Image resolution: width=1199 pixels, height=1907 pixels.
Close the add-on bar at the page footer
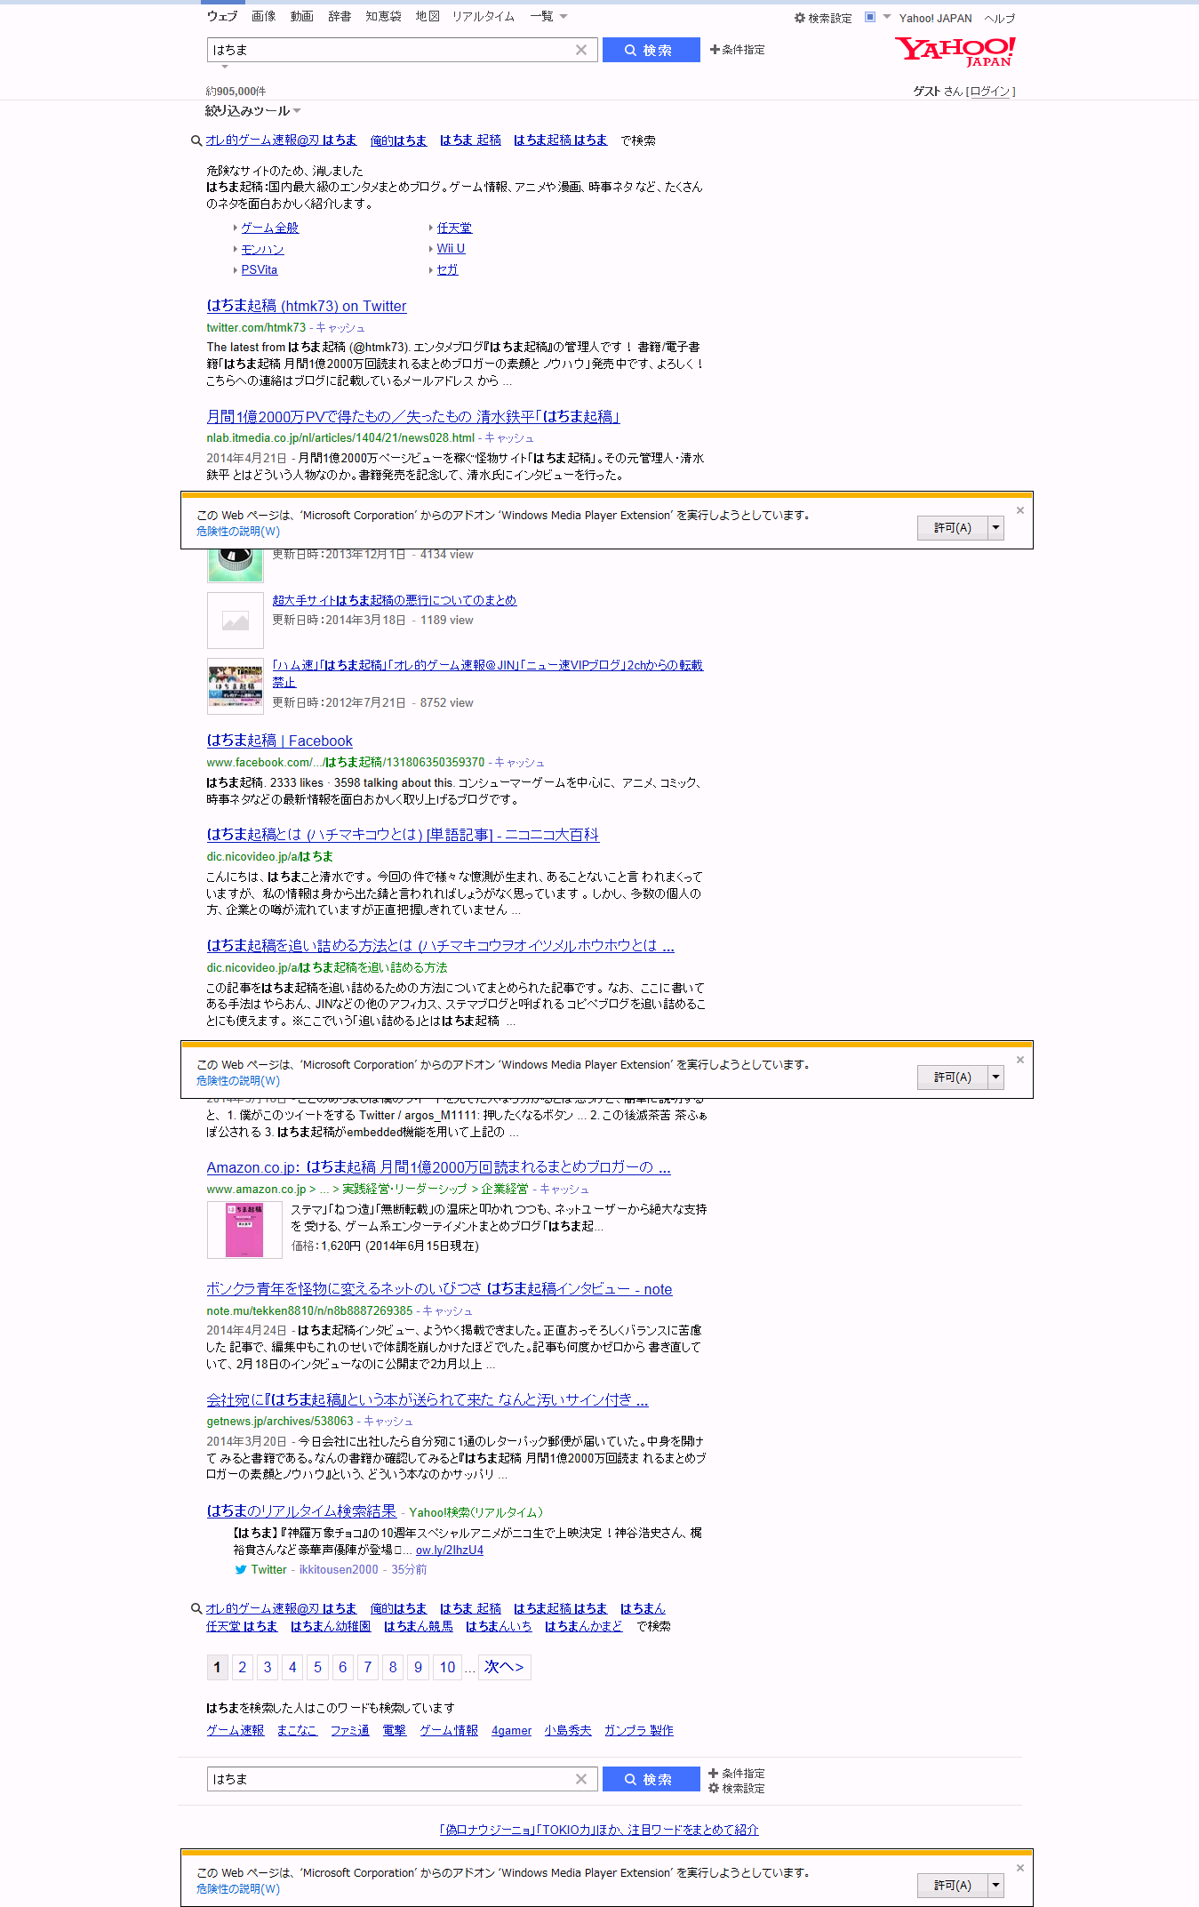(1020, 1868)
